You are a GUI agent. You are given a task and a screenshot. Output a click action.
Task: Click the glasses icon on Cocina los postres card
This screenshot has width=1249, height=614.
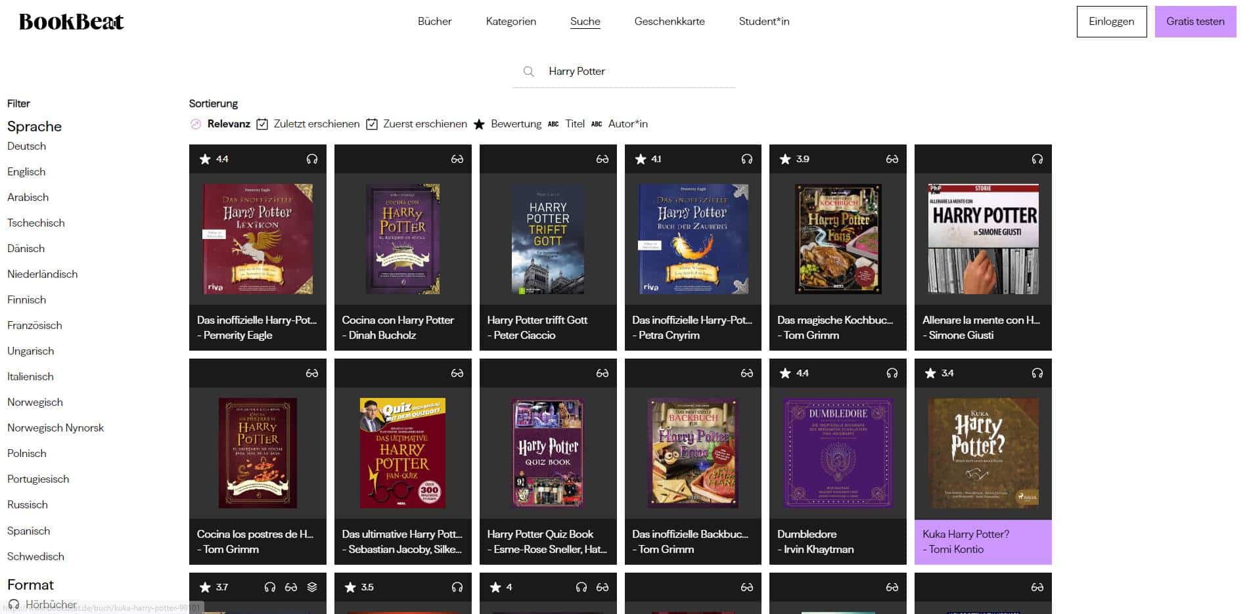pyautogui.click(x=312, y=373)
